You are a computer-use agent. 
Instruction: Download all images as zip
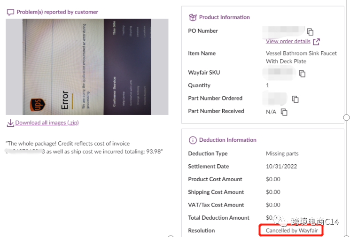click(47, 123)
